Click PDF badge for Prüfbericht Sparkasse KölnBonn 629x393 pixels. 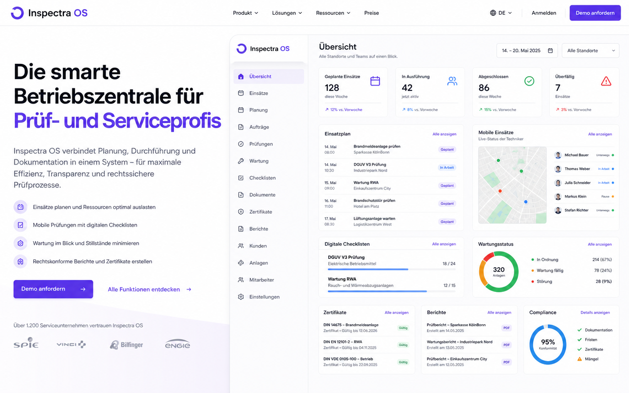click(x=506, y=328)
